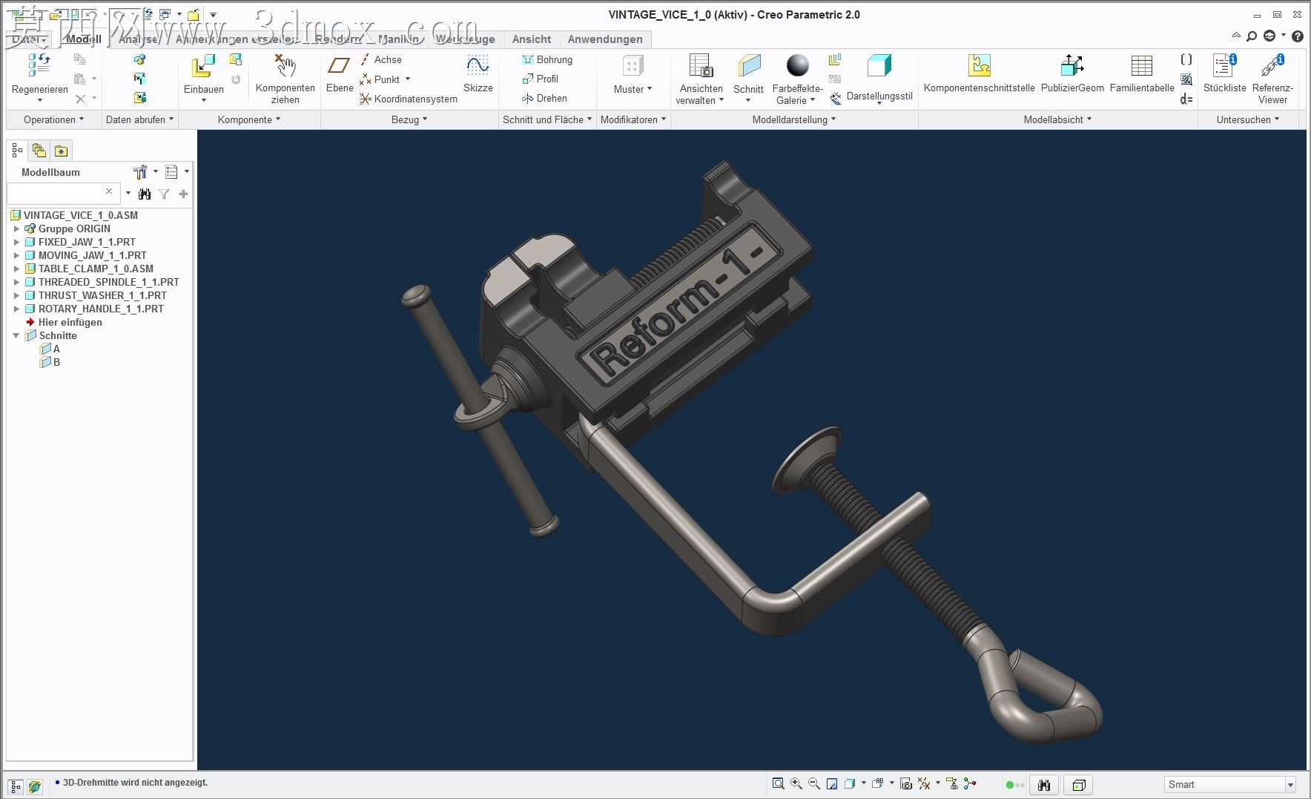This screenshot has height=799, width=1311.
Task: Click the Darstellungsstil cube icon
Action: click(x=879, y=66)
